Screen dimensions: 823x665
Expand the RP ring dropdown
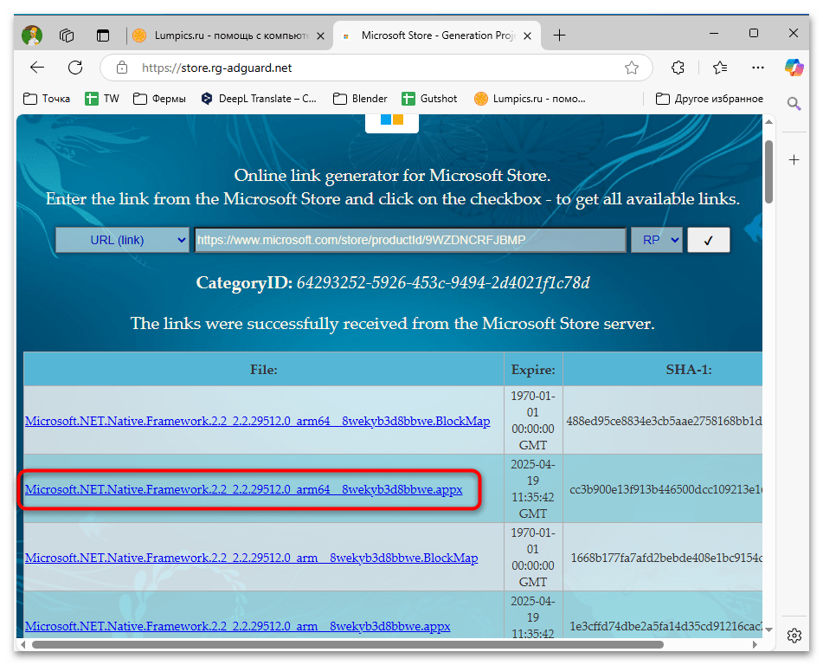click(657, 240)
